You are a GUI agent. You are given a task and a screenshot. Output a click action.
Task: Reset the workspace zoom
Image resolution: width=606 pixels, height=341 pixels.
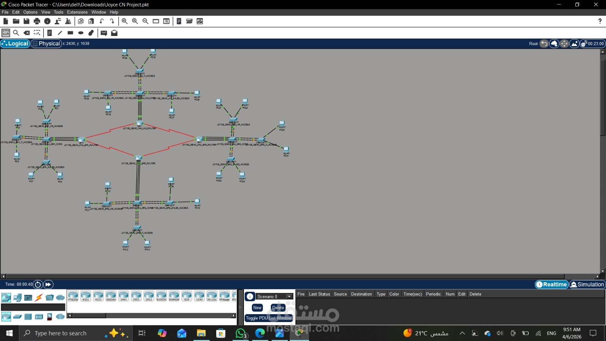[x=135, y=21]
